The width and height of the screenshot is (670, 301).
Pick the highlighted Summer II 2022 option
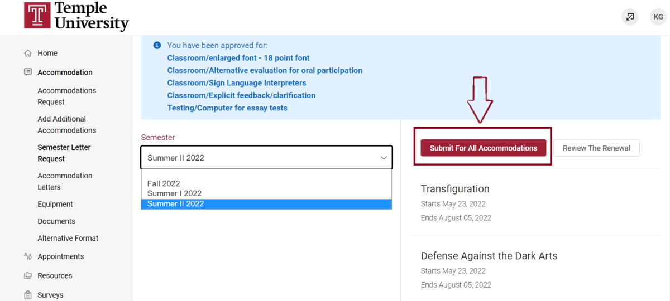pos(266,204)
